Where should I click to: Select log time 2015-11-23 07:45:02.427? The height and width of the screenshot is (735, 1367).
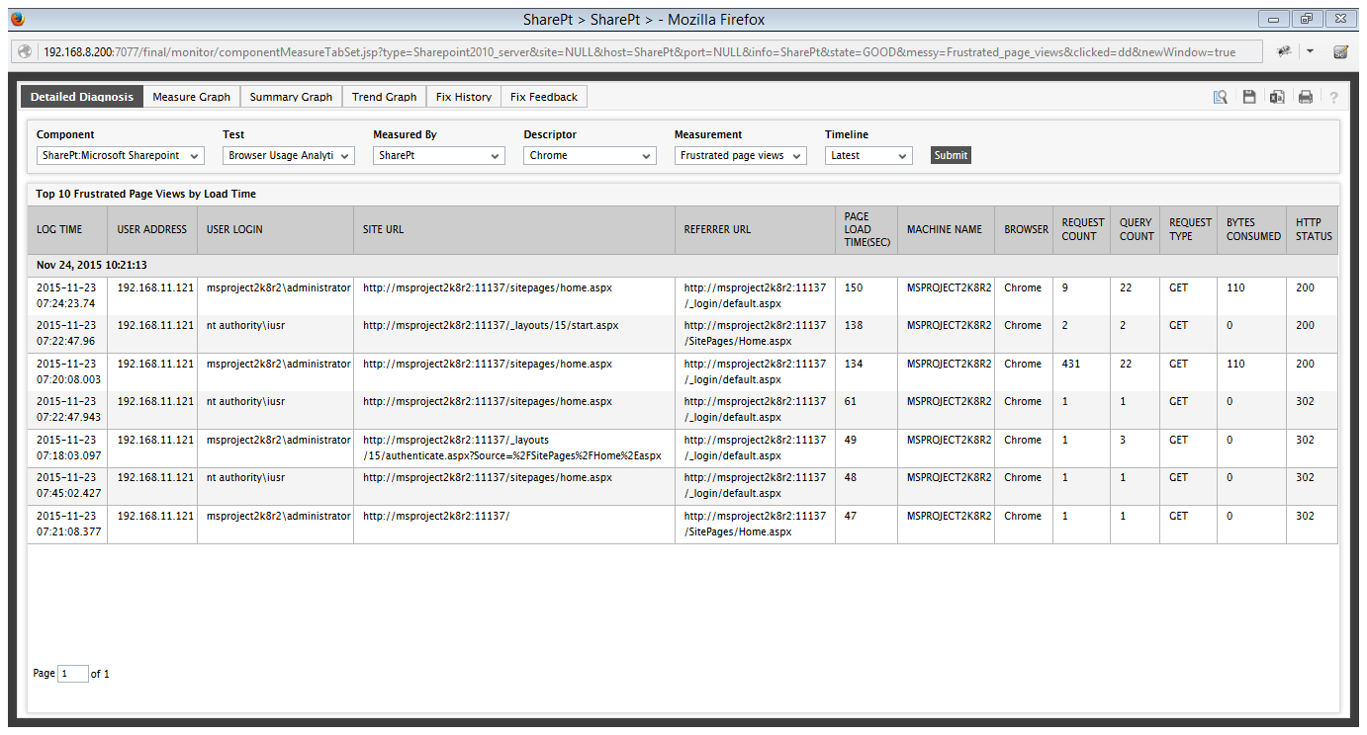point(67,486)
